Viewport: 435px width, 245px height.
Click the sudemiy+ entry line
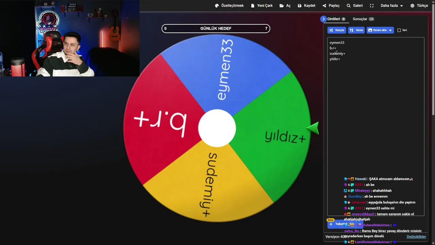click(x=337, y=53)
